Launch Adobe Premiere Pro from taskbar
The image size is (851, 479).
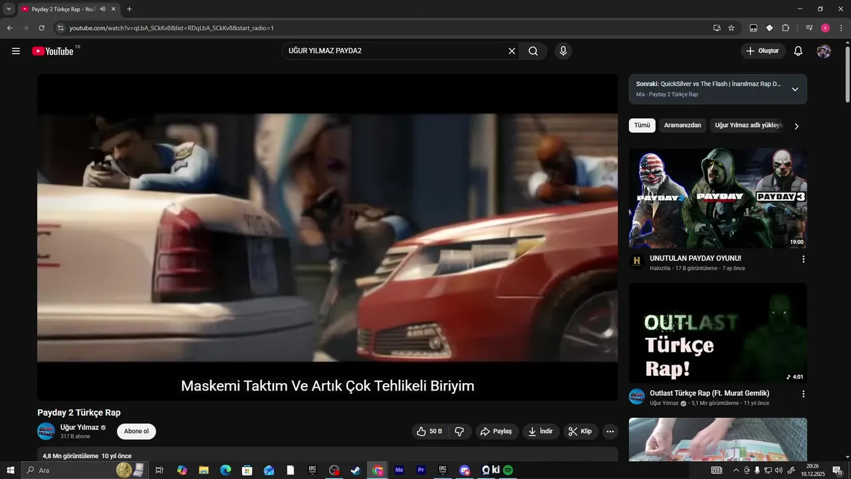[x=421, y=470]
